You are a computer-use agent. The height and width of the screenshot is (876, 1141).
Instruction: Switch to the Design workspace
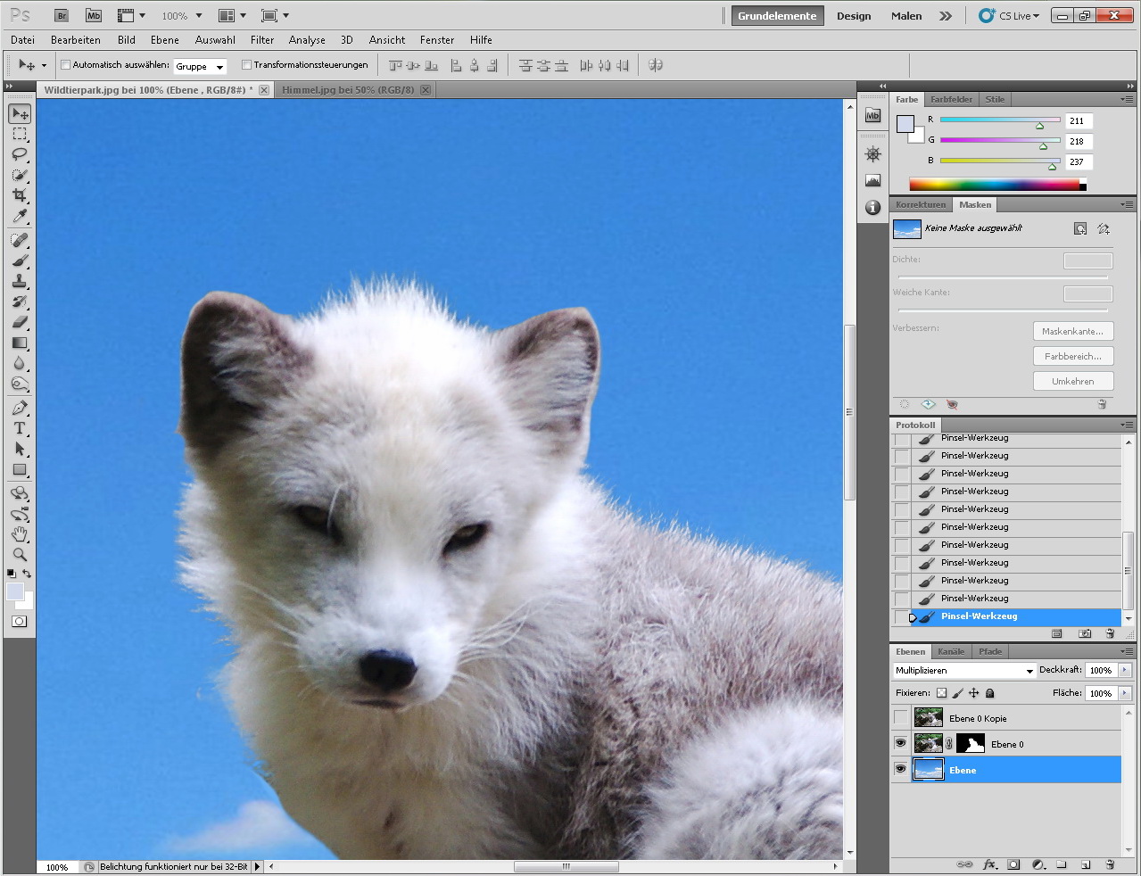(x=853, y=16)
